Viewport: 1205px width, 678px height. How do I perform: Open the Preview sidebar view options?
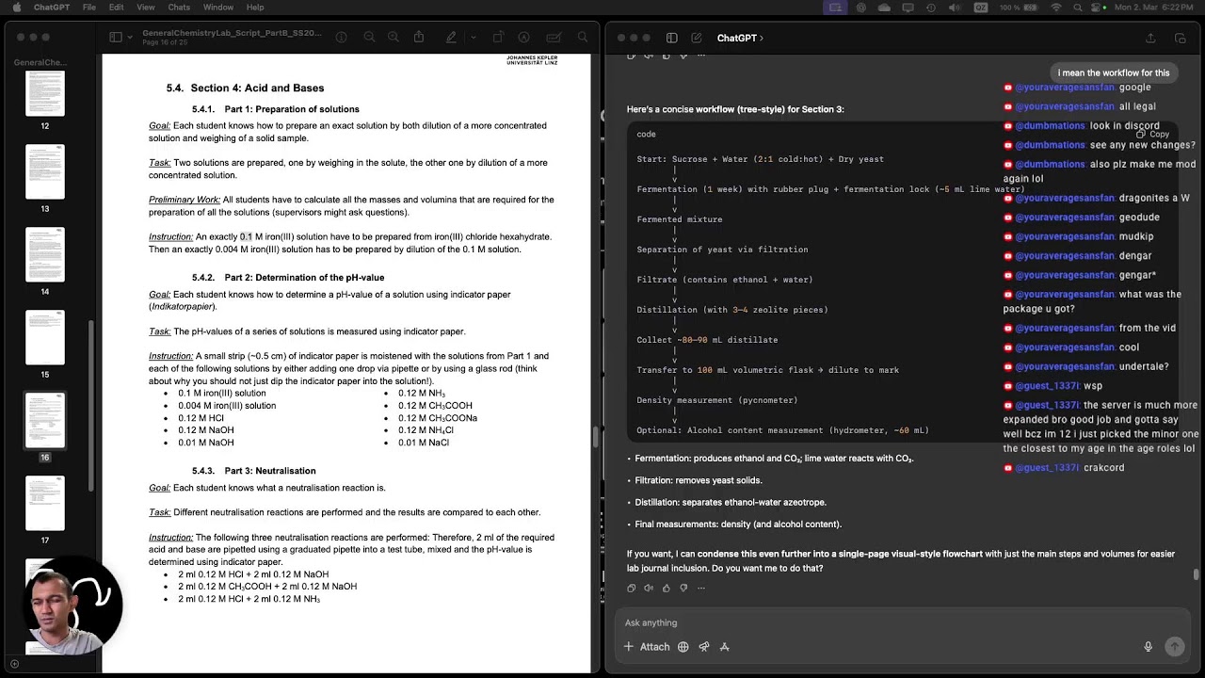[120, 38]
